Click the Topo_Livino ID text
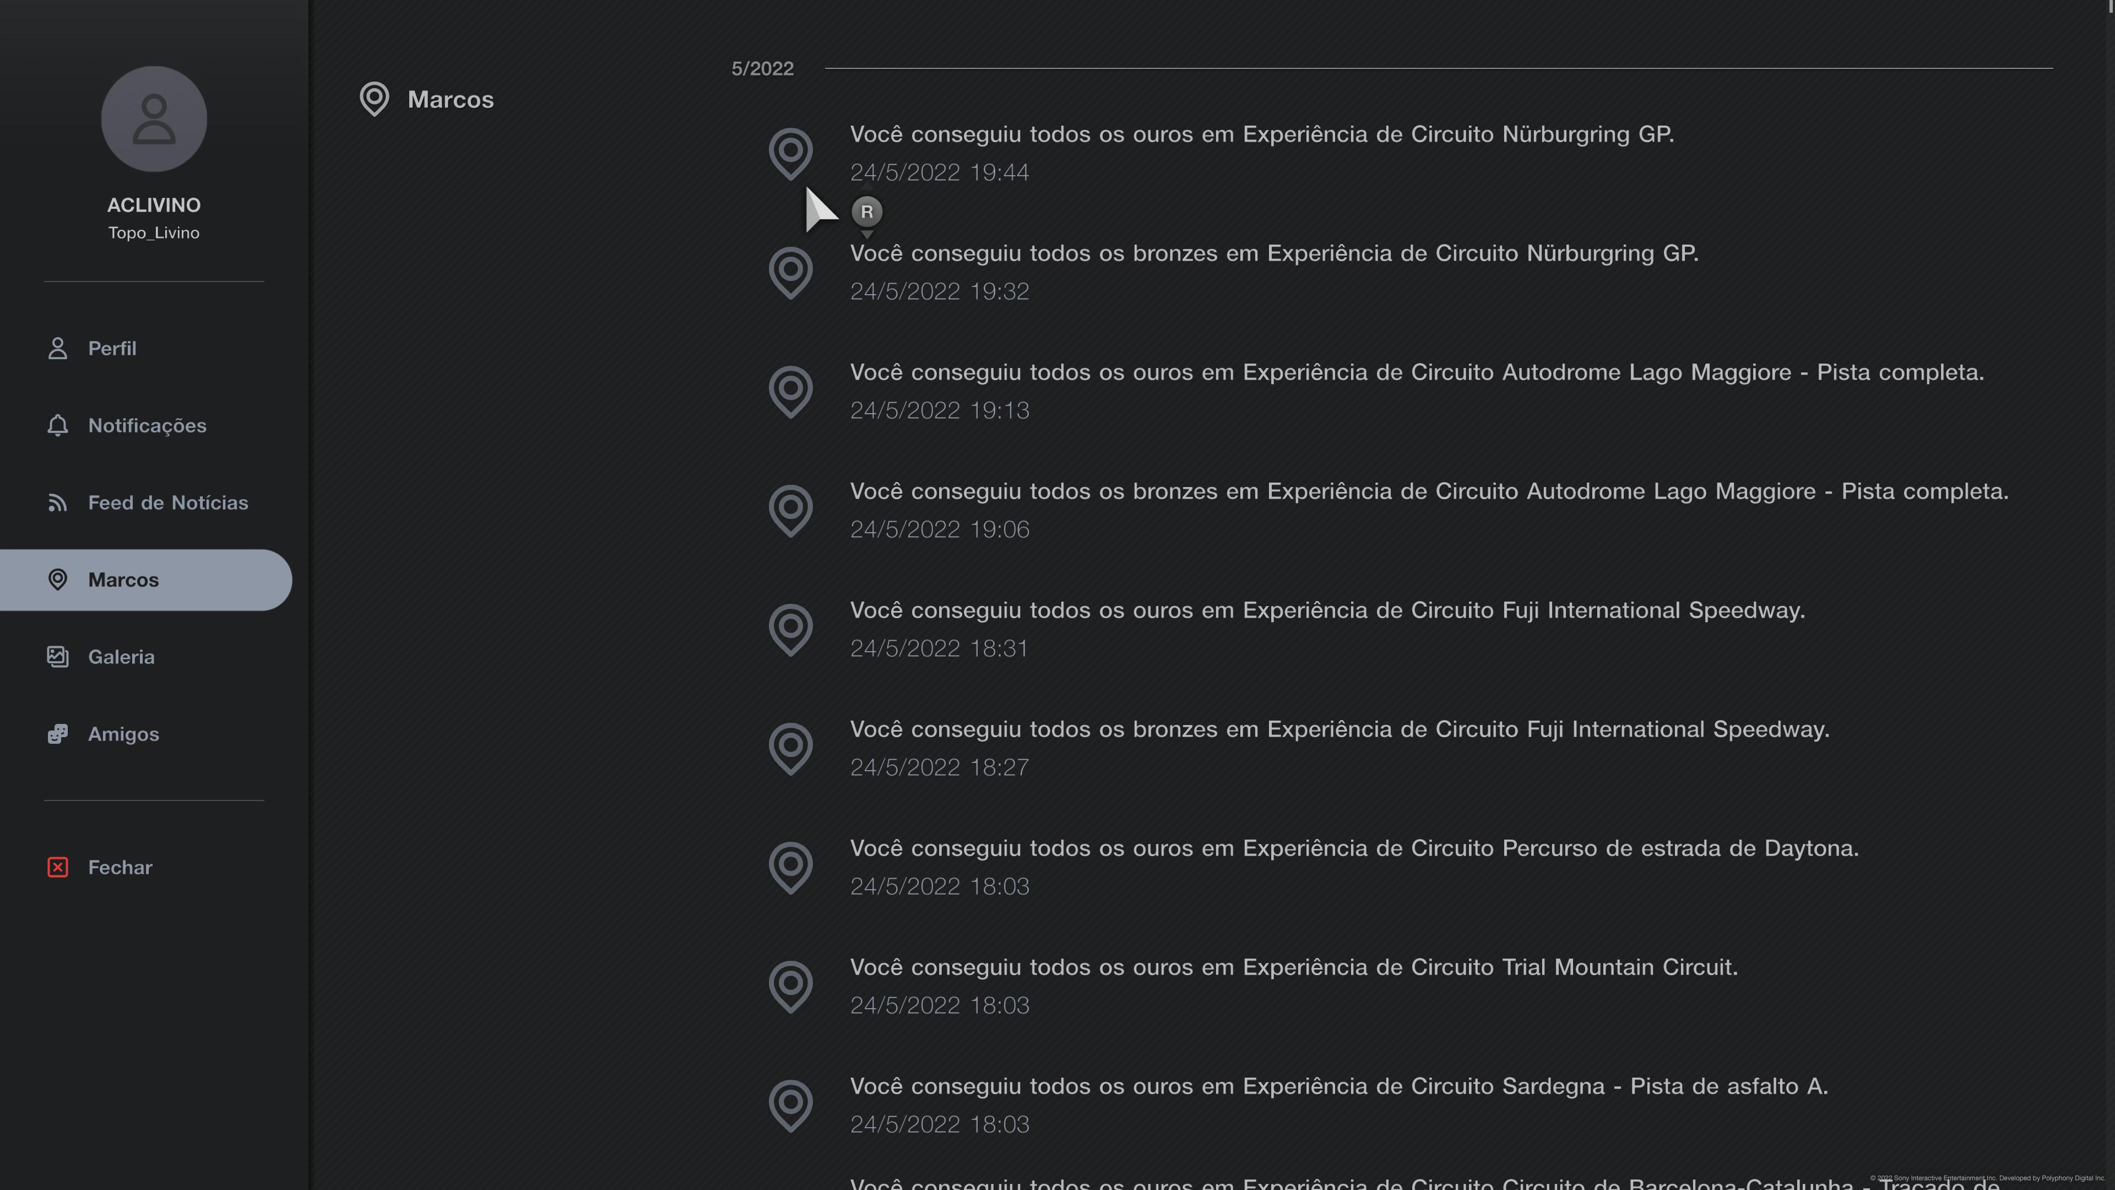The width and height of the screenshot is (2115, 1190). pyautogui.click(x=154, y=233)
